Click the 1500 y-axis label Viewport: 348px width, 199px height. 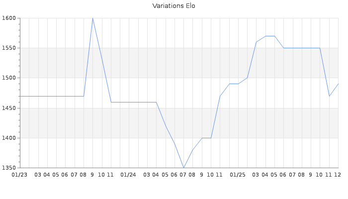pos(9,78)
